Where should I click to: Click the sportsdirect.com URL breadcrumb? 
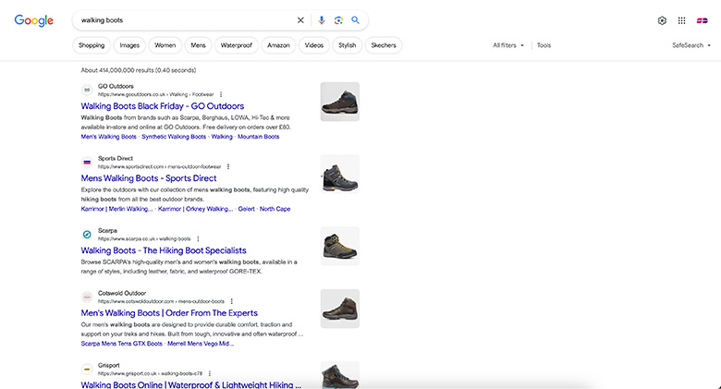160,167
